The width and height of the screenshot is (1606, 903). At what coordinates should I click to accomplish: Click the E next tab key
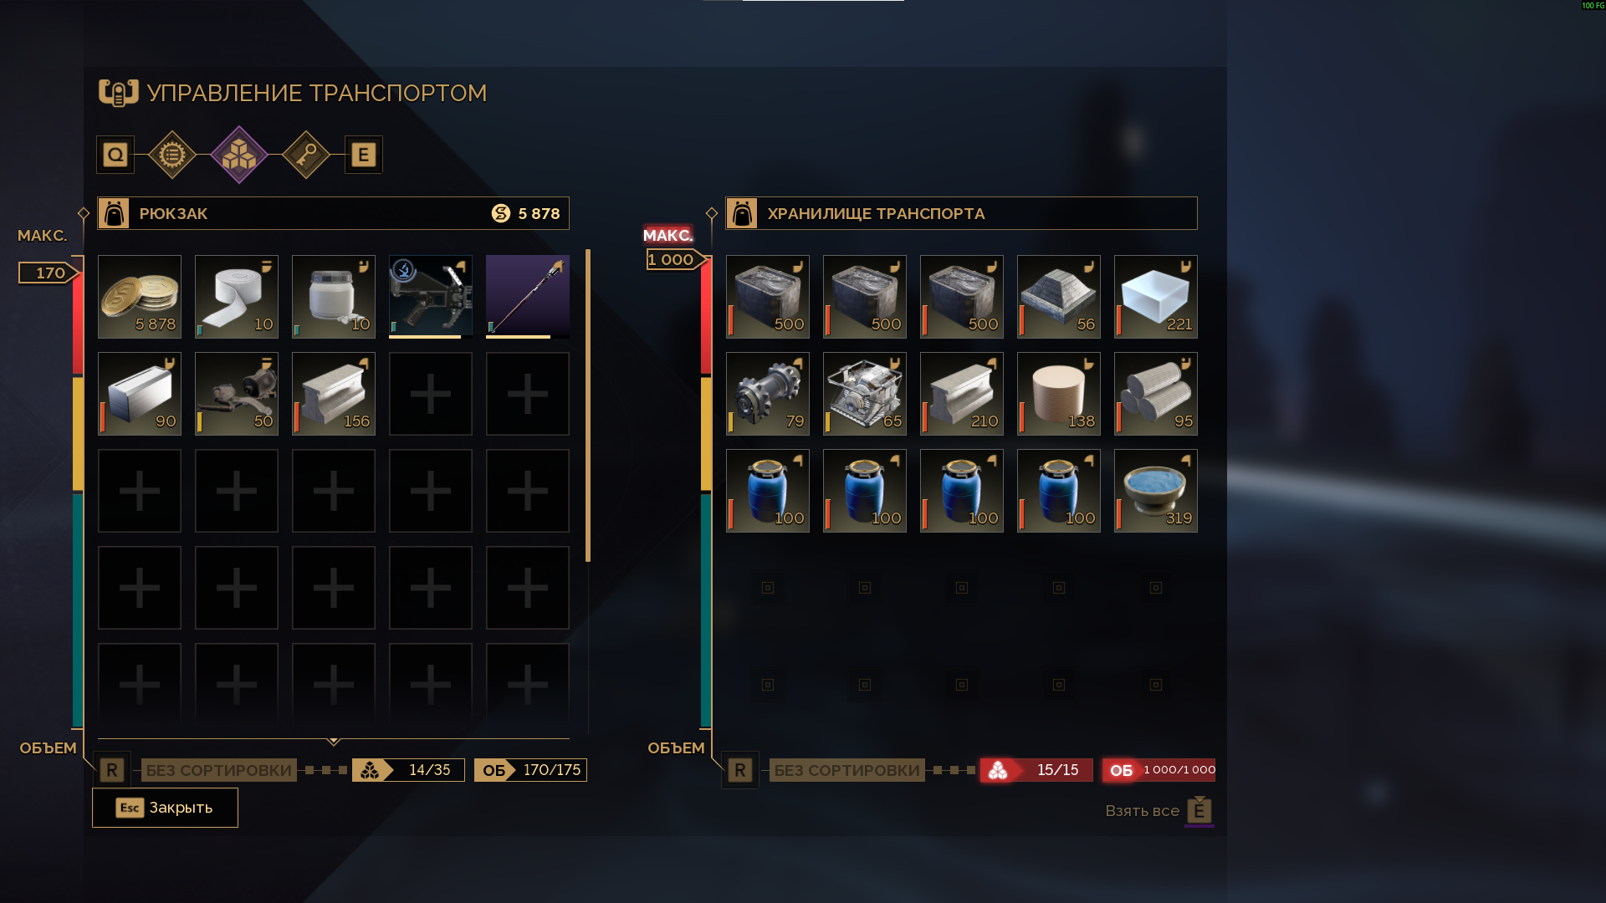(x=364, y=155)
